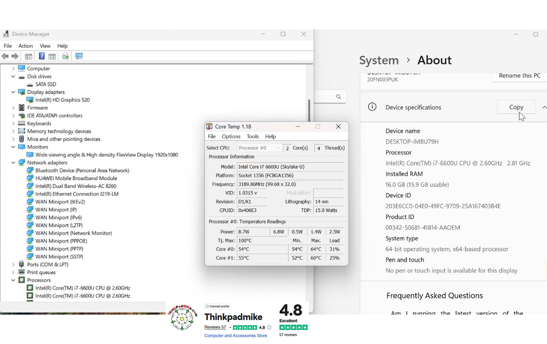Click the SATA SSD drive icon
The width and height of the screenshot is (547, 344).
(x=30, y=84)
